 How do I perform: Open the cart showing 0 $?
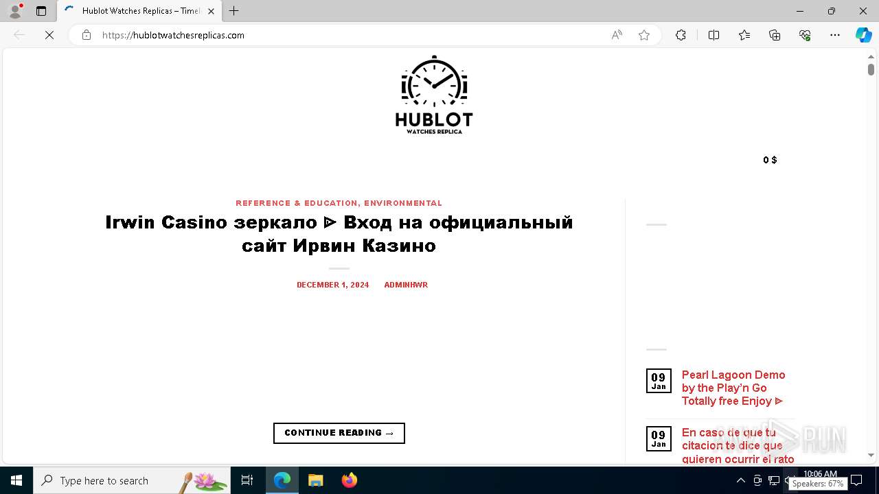point(770,160)
